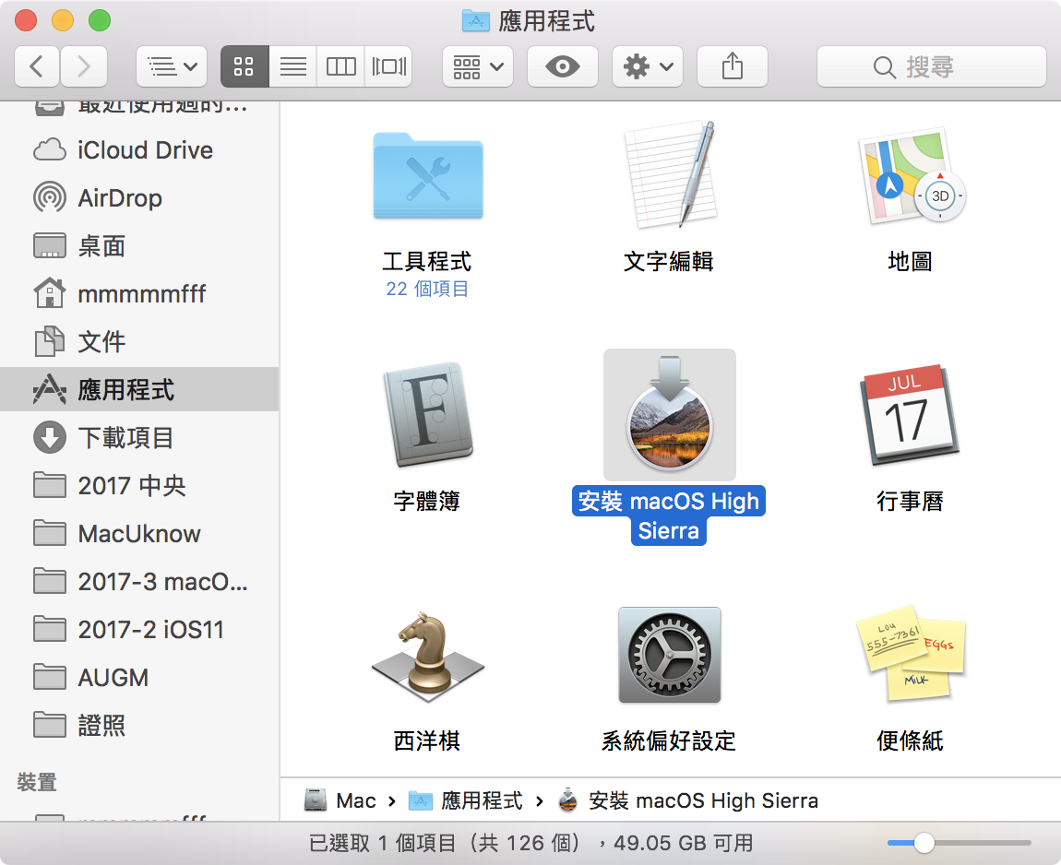This screenshot has height=865, width=1061.
Task: Click the Quick Look eye button
Action: tap(562, 66)
